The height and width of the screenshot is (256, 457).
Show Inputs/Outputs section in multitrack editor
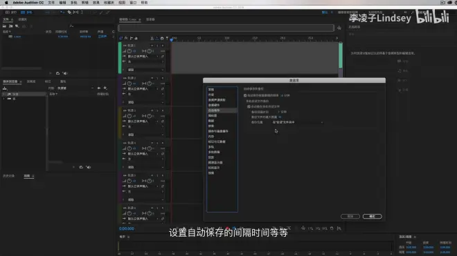tap(121, 38)
